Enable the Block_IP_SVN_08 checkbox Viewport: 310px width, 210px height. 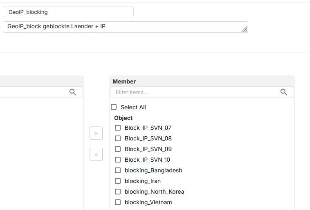[118, 138]
